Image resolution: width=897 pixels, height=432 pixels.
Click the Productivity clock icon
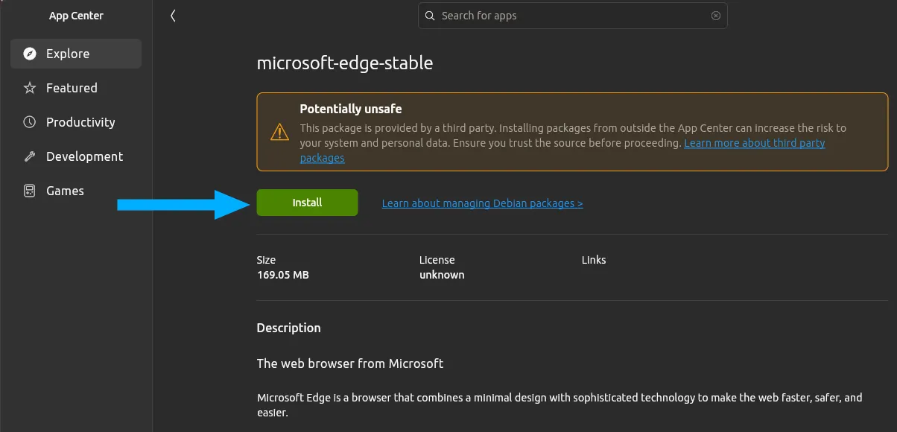[x=30, y=122]
